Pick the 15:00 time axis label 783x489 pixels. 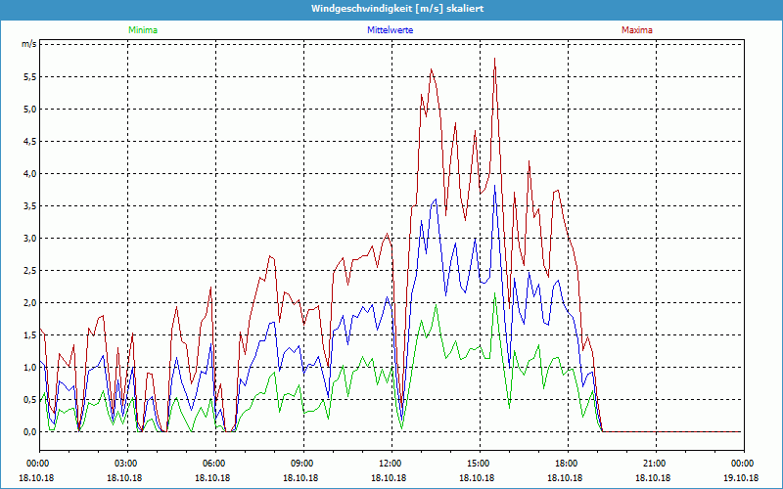479,464
